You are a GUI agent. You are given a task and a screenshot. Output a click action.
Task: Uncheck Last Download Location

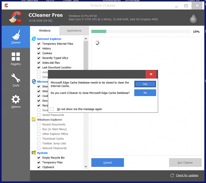39,67
